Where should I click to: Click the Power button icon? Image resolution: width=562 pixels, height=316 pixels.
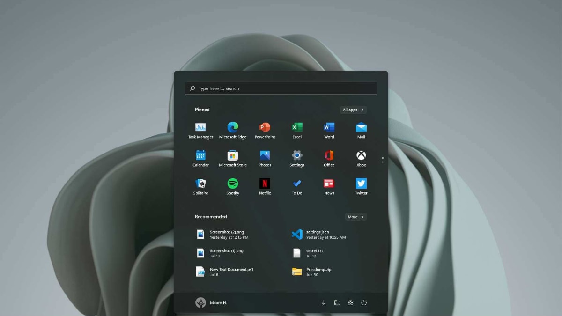point(364,303)
